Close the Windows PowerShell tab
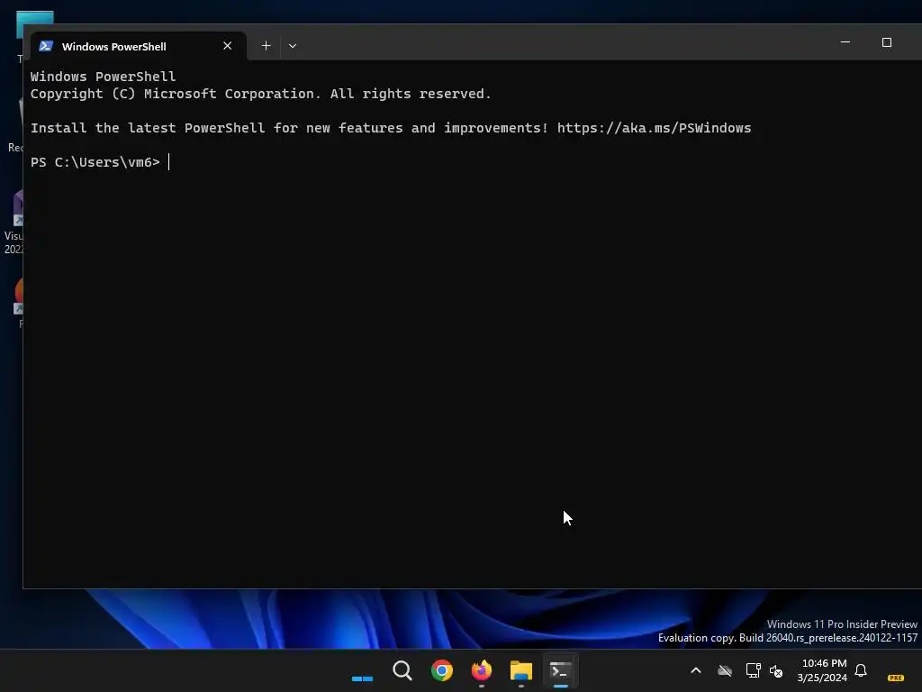This screenshot has width=922, height=692. [228, 46]
